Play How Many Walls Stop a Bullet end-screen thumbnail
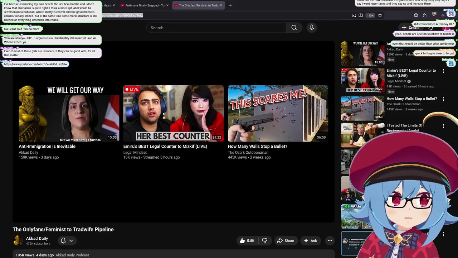The height and width of the screenshot is (258, 458). pyautogui.click(x=278, y=113)
